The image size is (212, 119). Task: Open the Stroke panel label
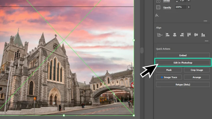pyautogui.click(x=166, y=1)
